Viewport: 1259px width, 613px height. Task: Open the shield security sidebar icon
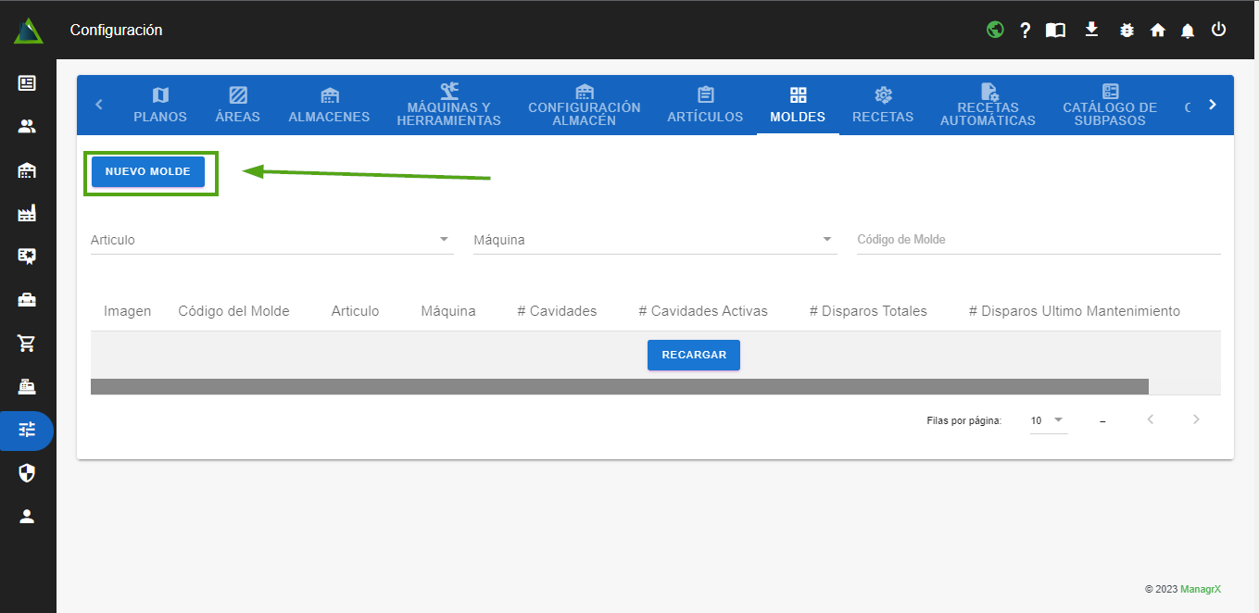[27, 473]
